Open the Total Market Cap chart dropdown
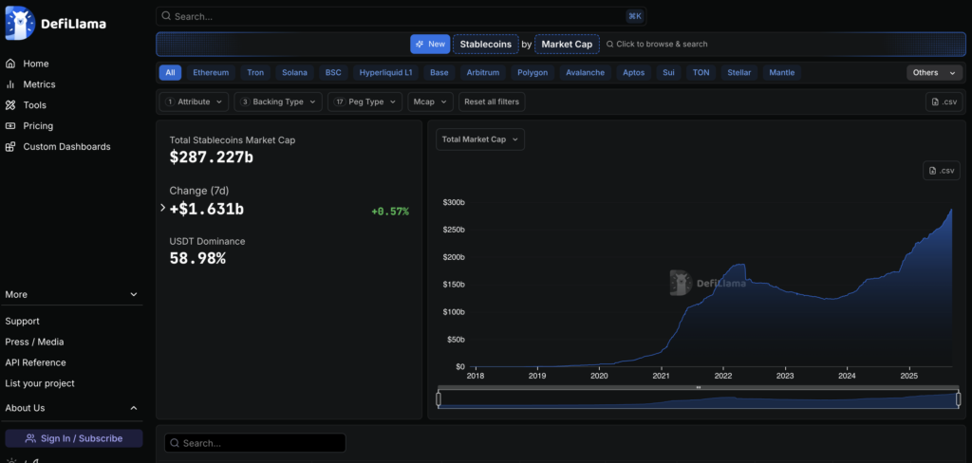 [480, 139]
